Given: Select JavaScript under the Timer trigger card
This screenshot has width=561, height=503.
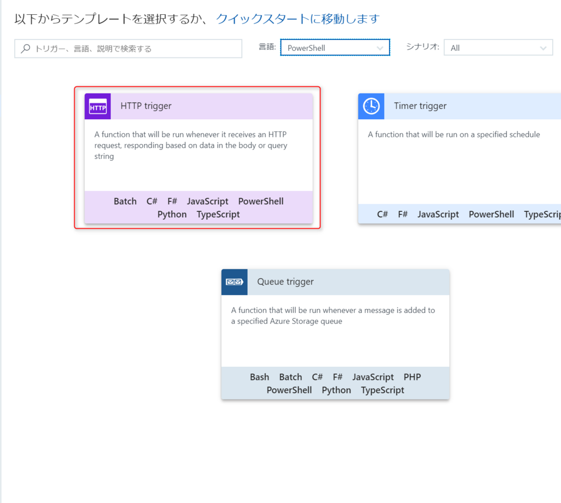Looking at the screenshot, I should tap(438, 214).
